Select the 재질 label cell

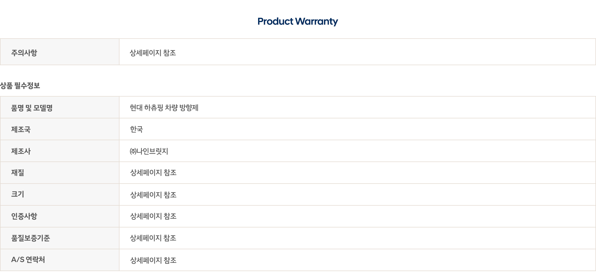(60, 173)
